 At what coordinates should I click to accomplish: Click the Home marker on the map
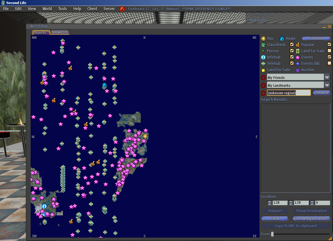[x=104, y=85]
